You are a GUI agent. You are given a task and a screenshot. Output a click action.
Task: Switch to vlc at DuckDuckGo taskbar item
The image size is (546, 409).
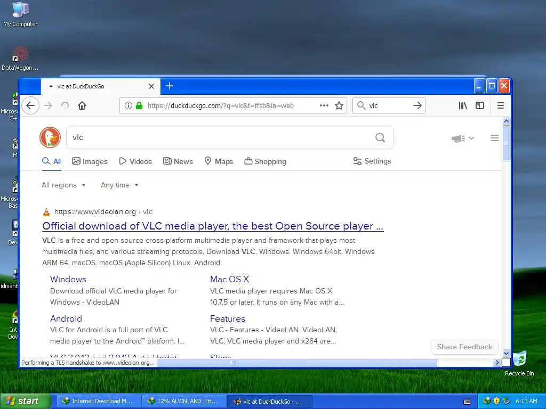point(269,402)
